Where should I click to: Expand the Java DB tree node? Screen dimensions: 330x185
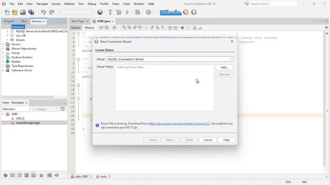7,35
